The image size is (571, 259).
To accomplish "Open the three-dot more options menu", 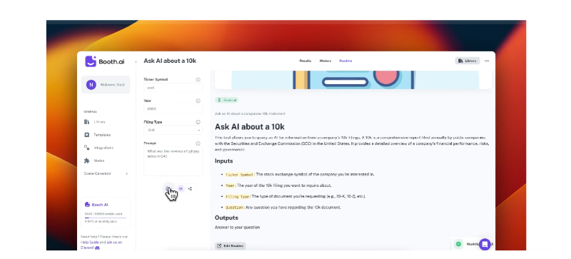I will pos(487,61).
